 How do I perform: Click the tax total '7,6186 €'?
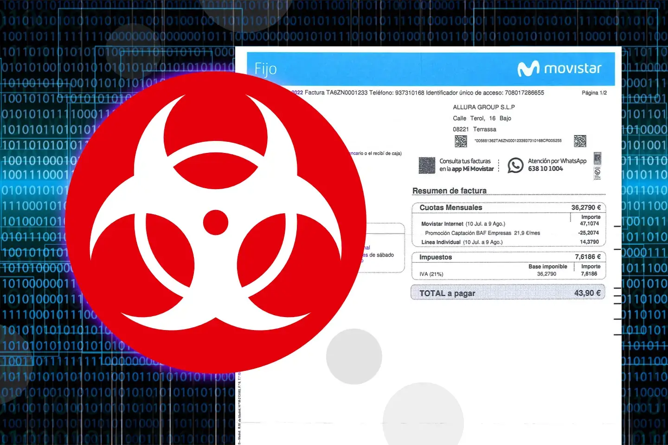tap(588, 257)
